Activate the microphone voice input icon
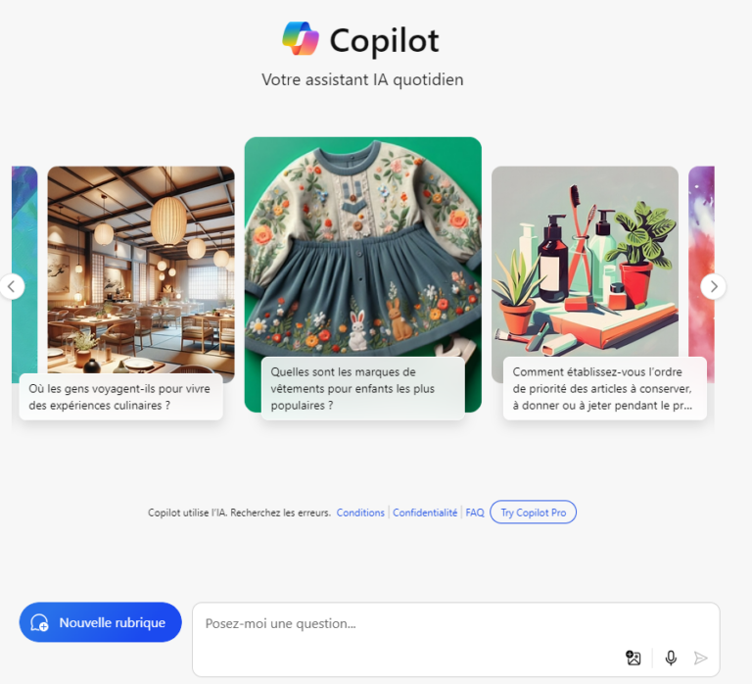Image resolution: width=752 pixels, height=684 pixels. pyautogui.click(x=671, y=658)
